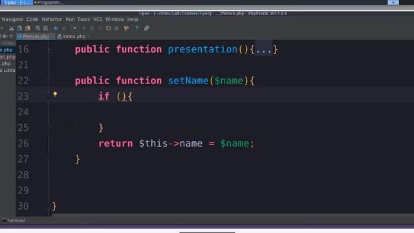Click the 'return' keyword on line 26
The width and height of the screenshot is (414, 233).
pos(116,144)
